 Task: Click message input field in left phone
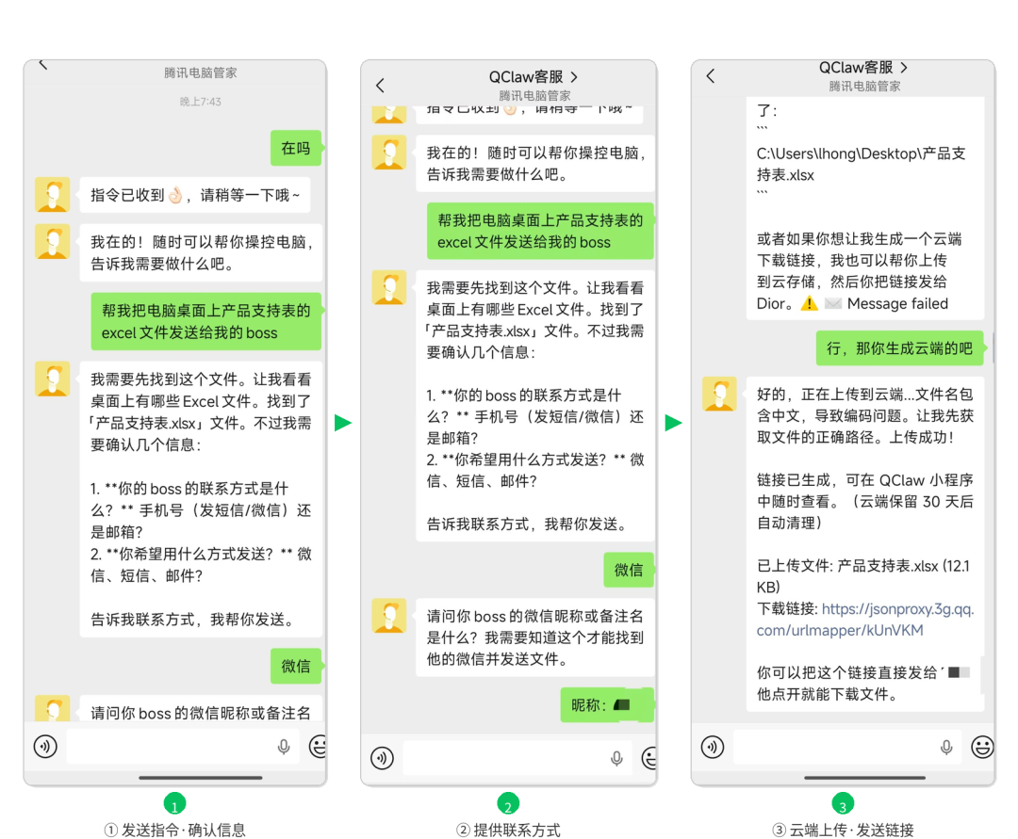(x=170, y=747)
